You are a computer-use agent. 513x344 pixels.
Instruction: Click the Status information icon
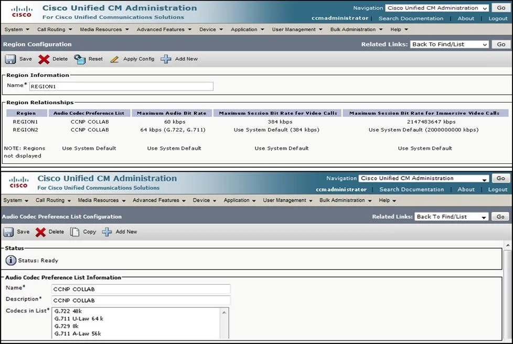click(11, 260)
